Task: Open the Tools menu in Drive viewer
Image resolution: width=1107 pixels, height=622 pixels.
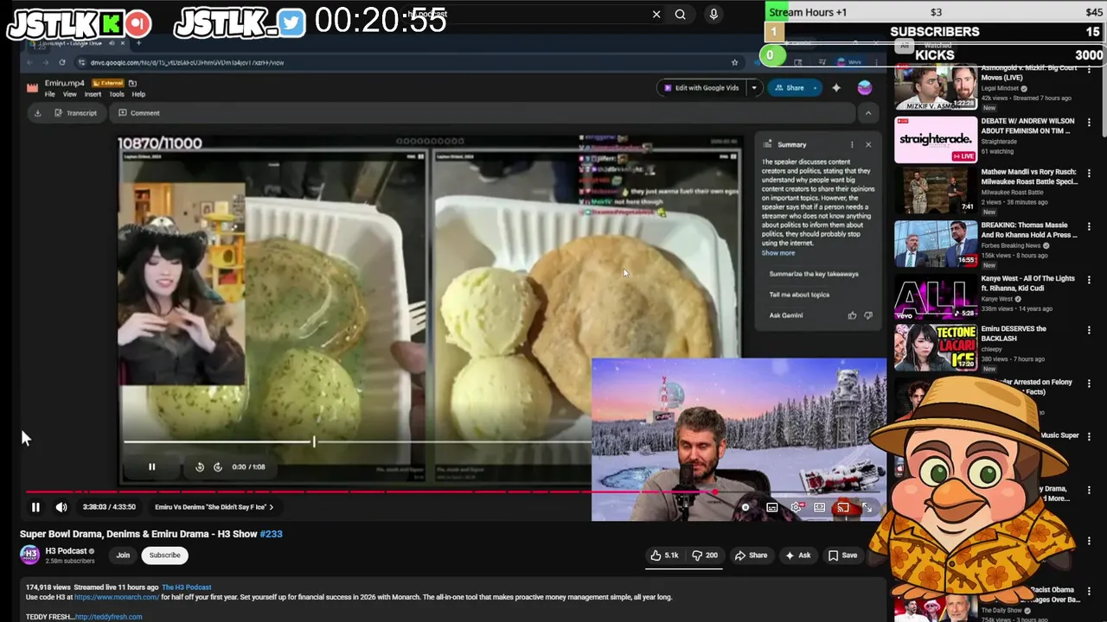Action: 117,94
